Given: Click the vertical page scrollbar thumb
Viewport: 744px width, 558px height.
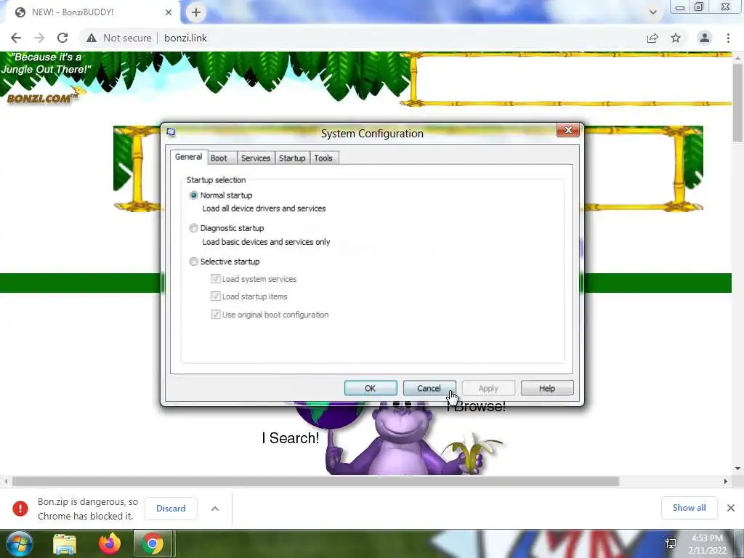Looking at the screenshot, I should click(737, 102).
